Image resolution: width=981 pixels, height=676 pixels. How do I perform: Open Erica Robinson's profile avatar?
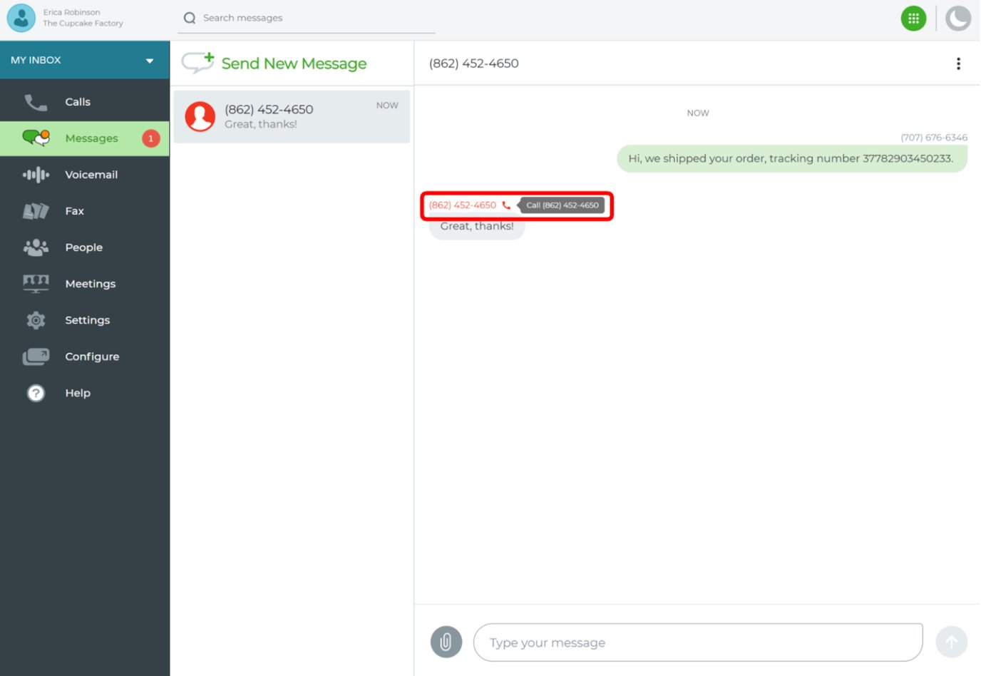pyautogui.click(x=21, y=17)
